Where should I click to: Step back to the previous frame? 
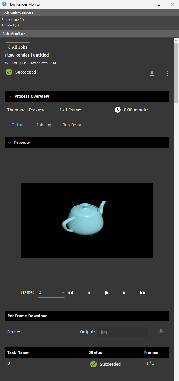(x=89, y=293)
